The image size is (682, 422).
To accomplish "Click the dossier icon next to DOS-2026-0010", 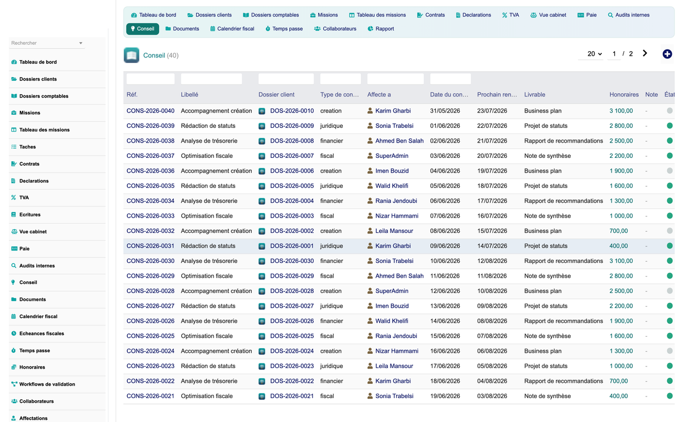I will 262,111.
